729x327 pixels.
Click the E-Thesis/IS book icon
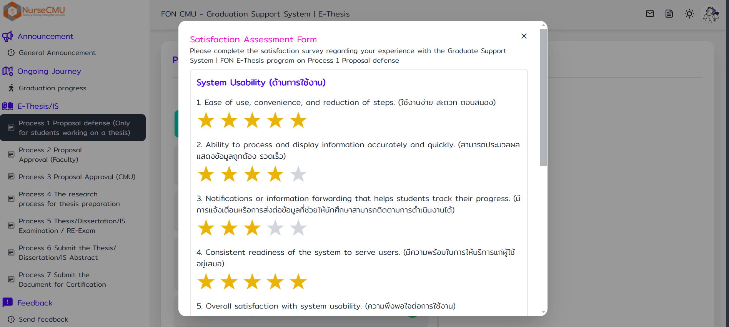(x=8, y=106)
